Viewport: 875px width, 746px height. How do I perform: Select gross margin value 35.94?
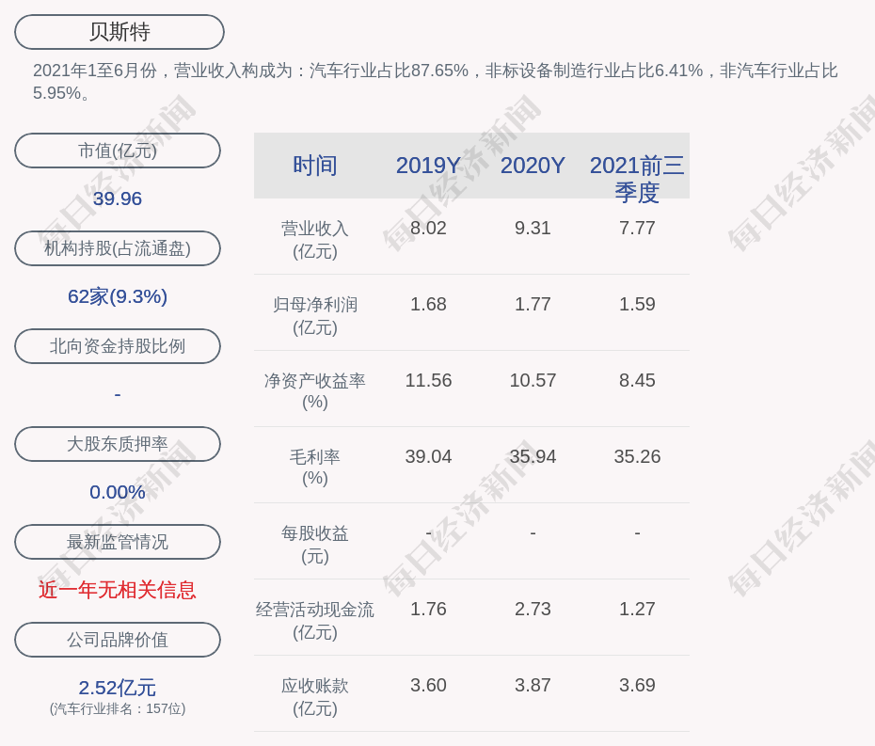[x=533, y=456]
